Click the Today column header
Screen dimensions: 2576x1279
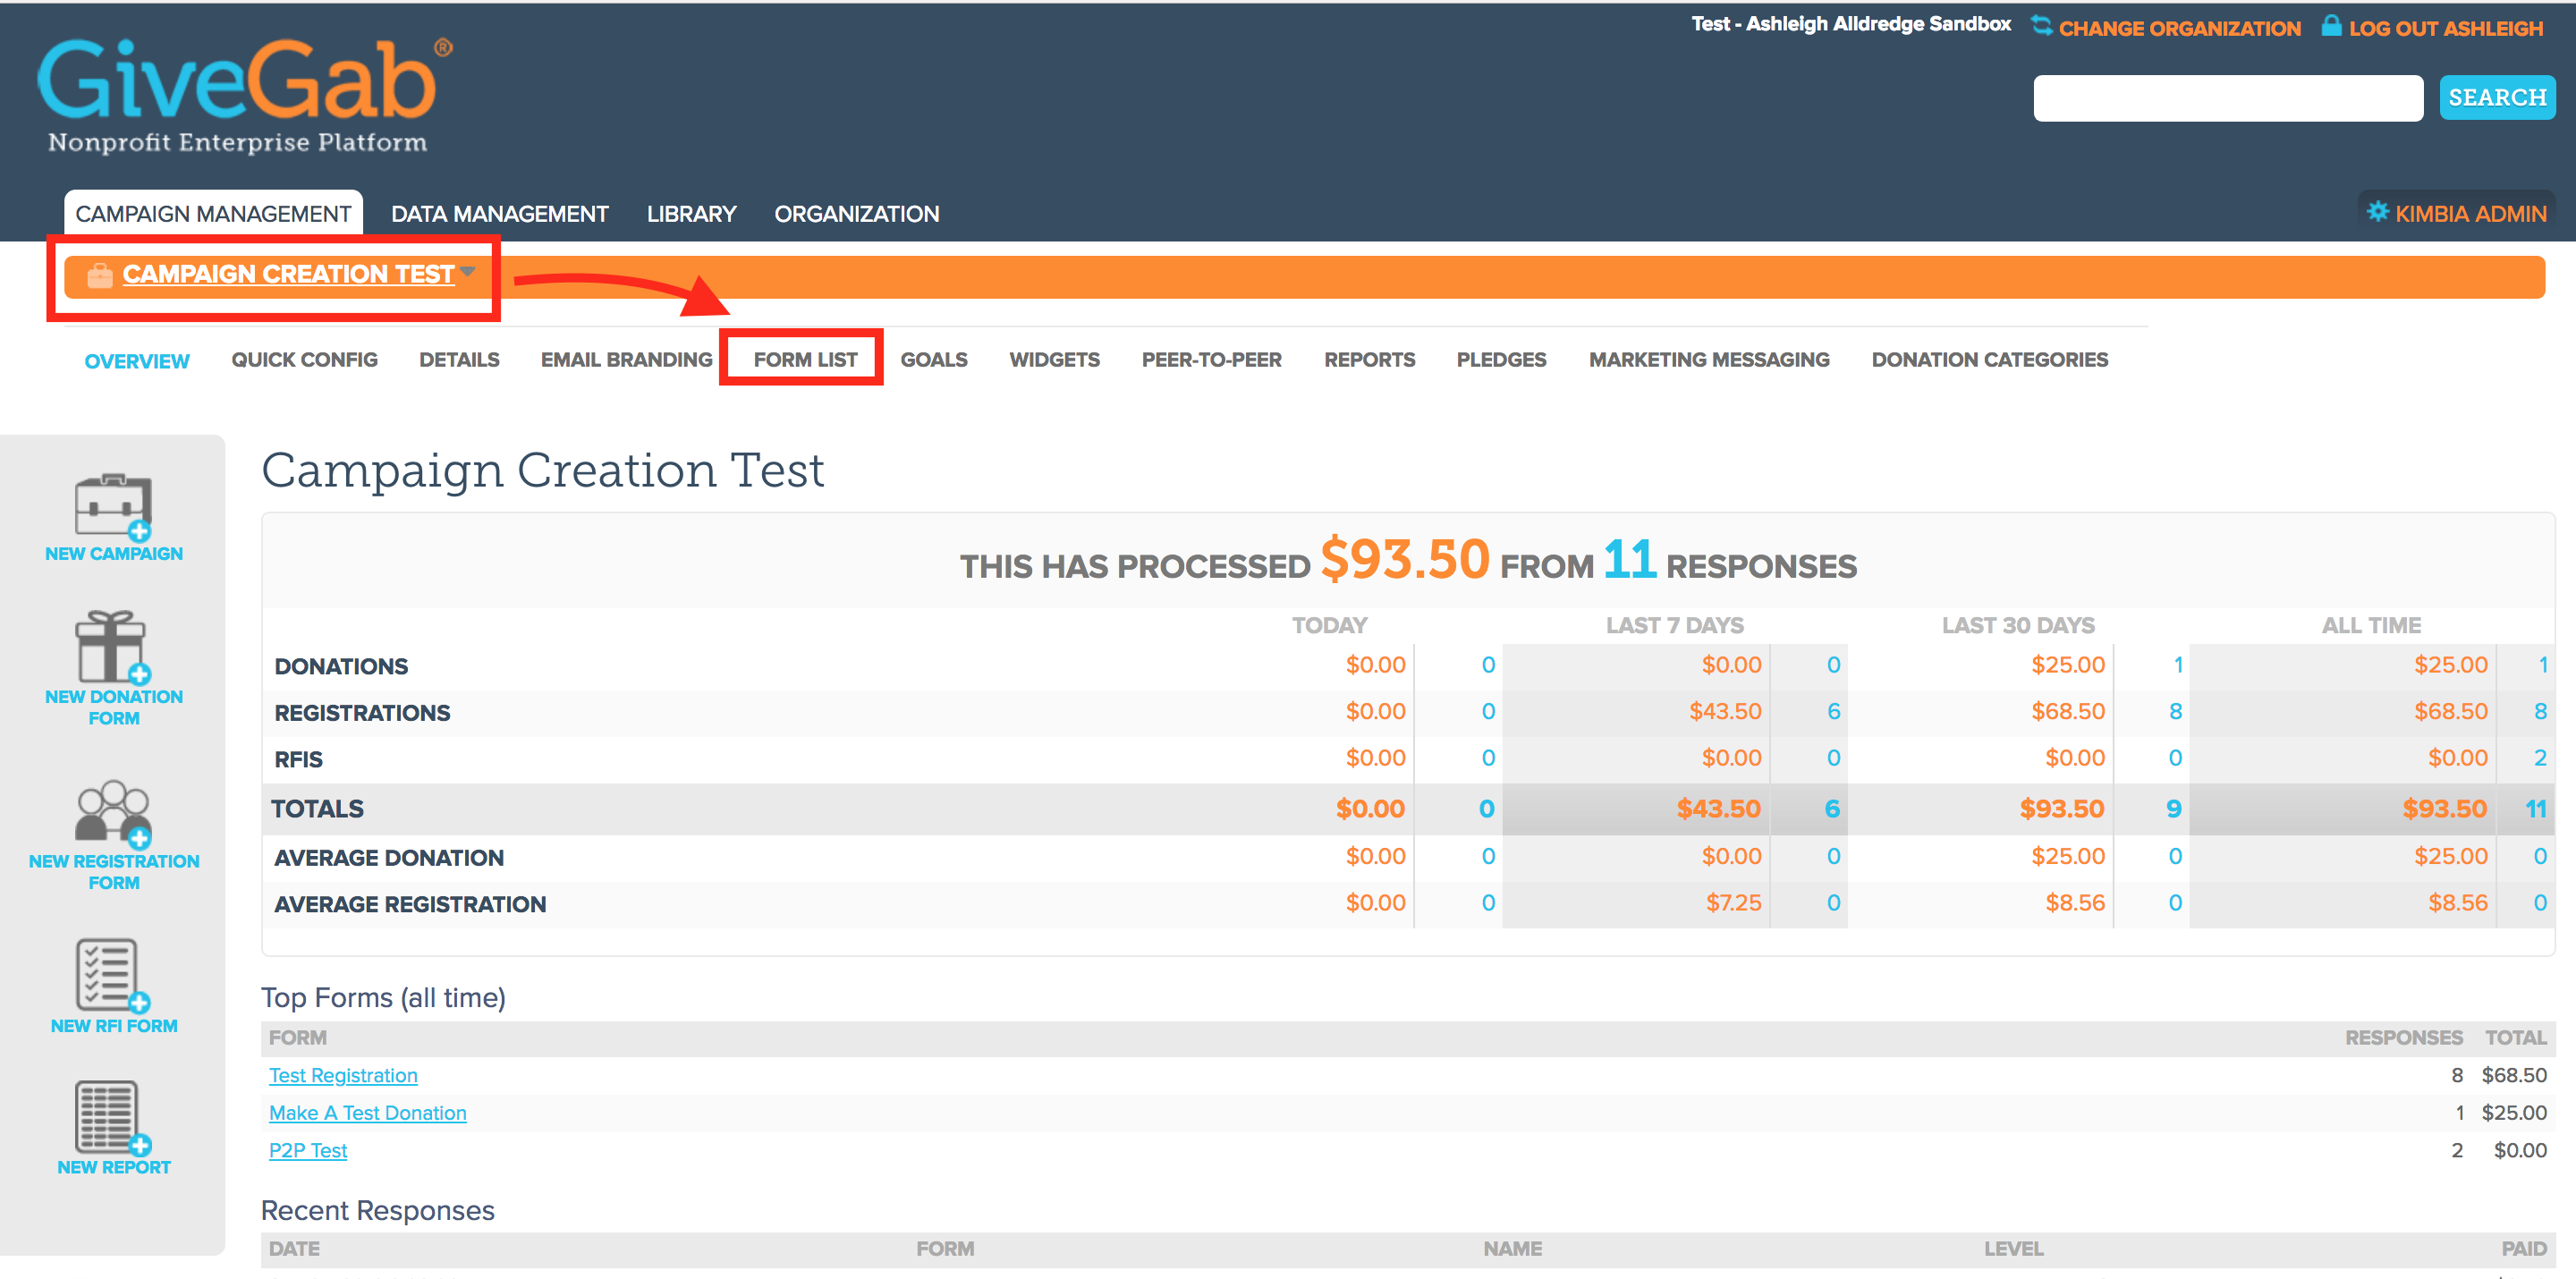coord(1329,626)
